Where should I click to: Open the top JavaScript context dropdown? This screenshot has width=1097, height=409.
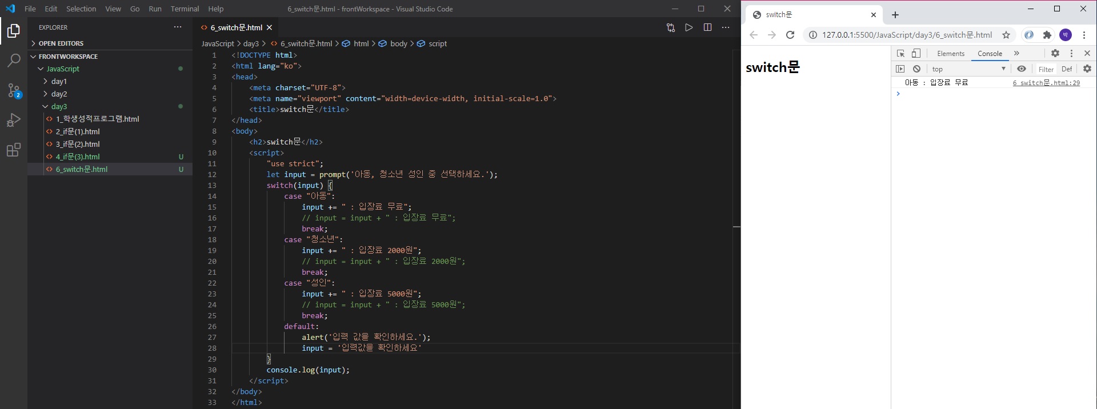pos(968,69)
